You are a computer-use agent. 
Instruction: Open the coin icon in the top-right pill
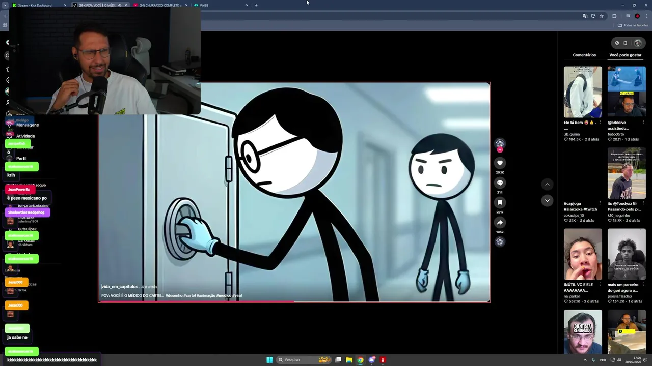(x=617, y=43)
